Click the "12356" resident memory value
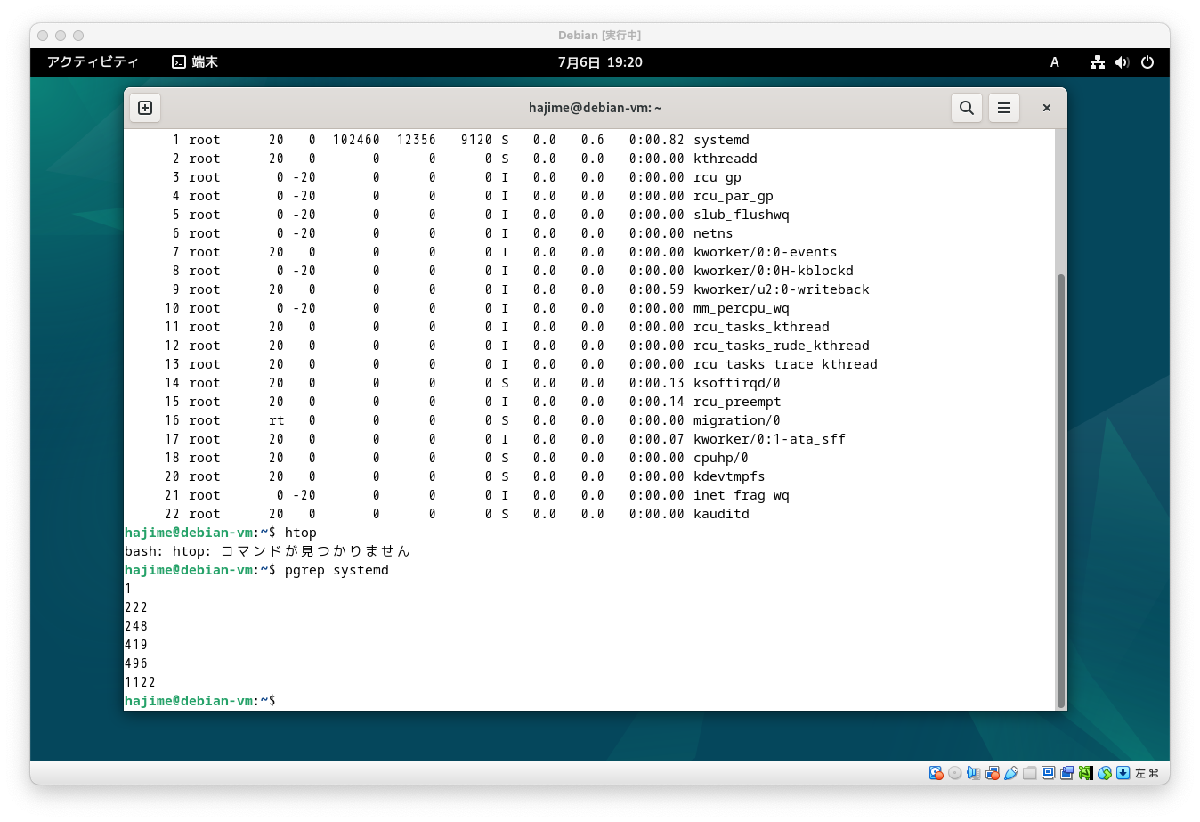Viewport: 1200px width, 822px height. click(417, 140)
